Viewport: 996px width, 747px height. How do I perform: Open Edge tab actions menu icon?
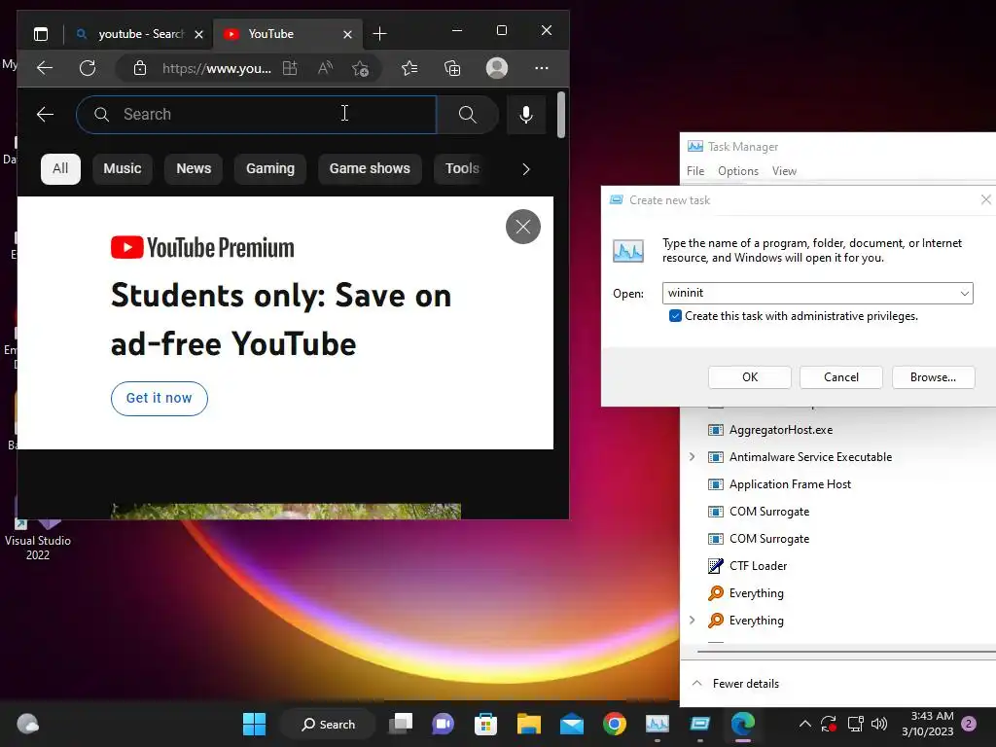pyautogui.click(x=41, y=34)
